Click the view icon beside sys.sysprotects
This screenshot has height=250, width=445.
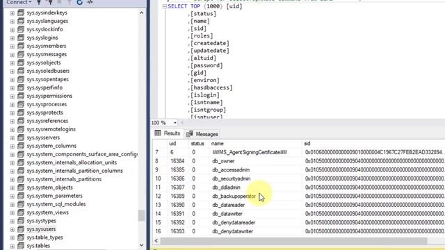[21, 112]
